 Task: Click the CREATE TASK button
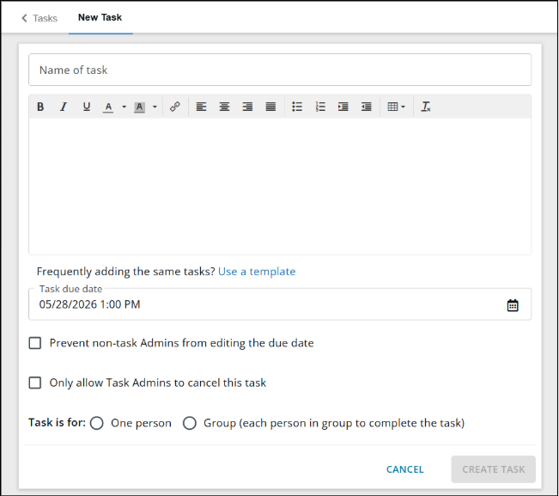(494, 469)
